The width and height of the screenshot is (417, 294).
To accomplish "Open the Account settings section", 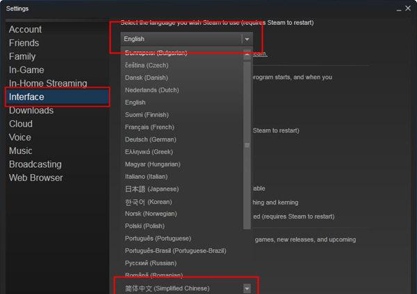I will click(25, 29).
